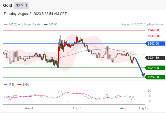Image resolution: width=166 pixels, height=113 pixels.
Task: Click the RSI 50 level label
Action: [x=149, y=96]
